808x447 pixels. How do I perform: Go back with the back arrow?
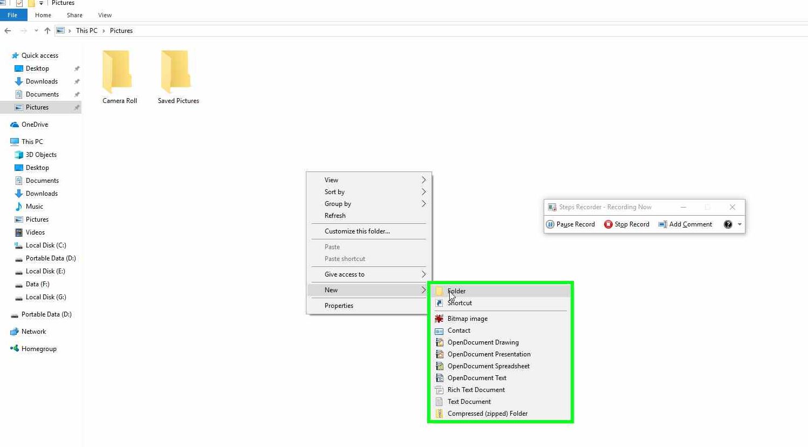8,31
